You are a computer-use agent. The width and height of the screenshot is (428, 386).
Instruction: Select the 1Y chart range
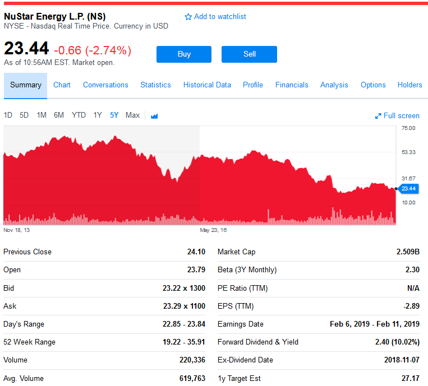click(x=98, y=115)
